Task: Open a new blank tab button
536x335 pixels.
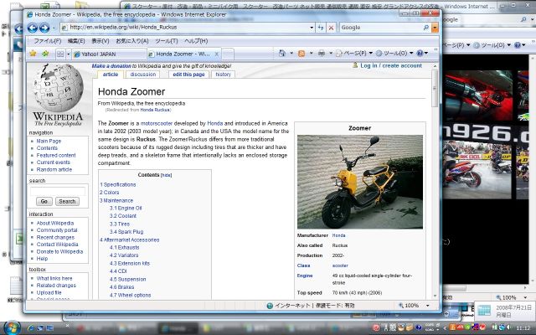Action: pyautogui.click(x=228, y=54)
